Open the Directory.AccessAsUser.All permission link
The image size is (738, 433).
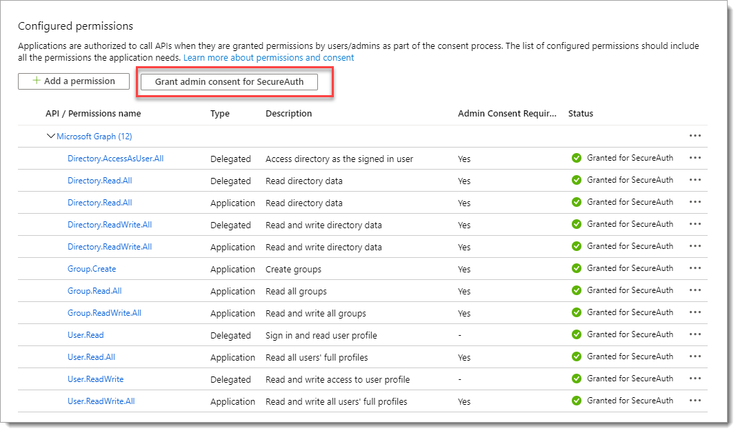[x=115, y=159]
